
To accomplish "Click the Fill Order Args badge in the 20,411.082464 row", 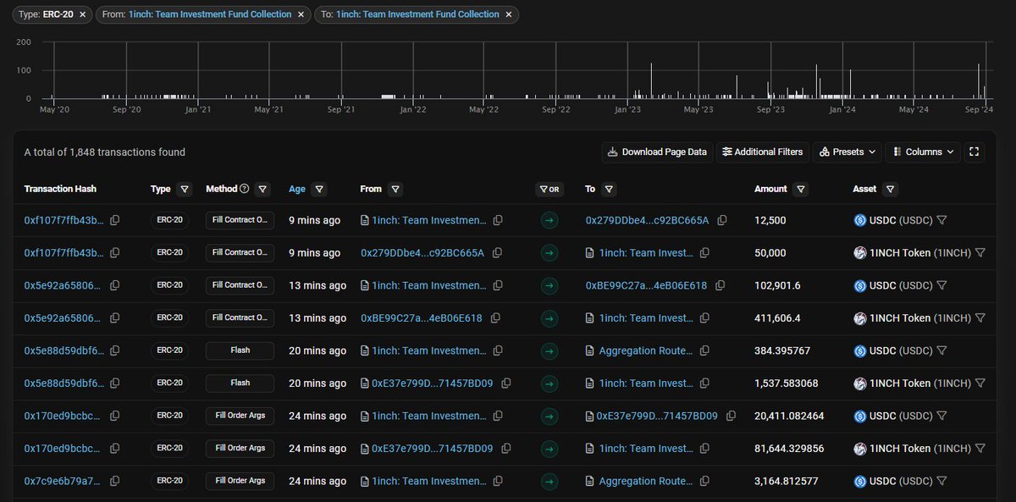I will (240, 416).
